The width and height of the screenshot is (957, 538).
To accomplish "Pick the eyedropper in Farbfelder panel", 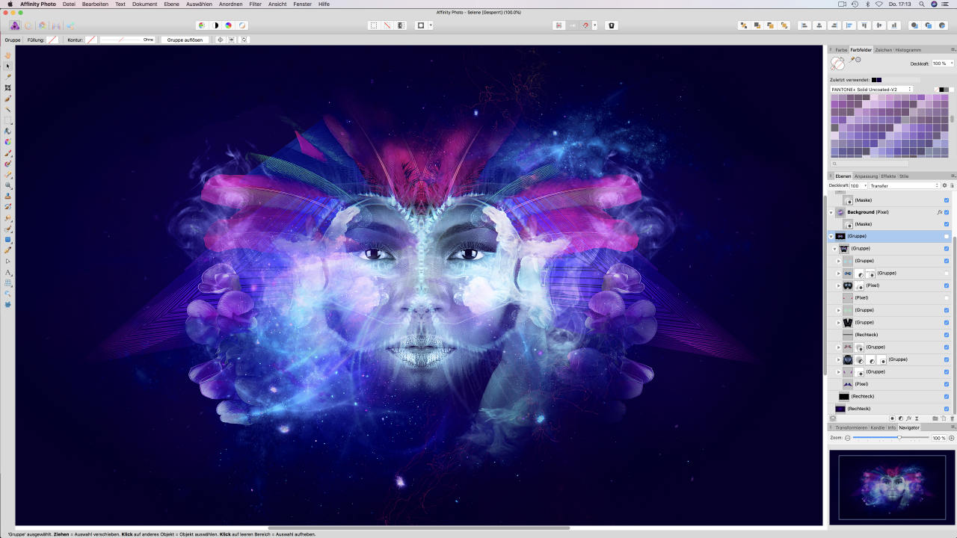I will pyautogui.click(x=852, y=60).
